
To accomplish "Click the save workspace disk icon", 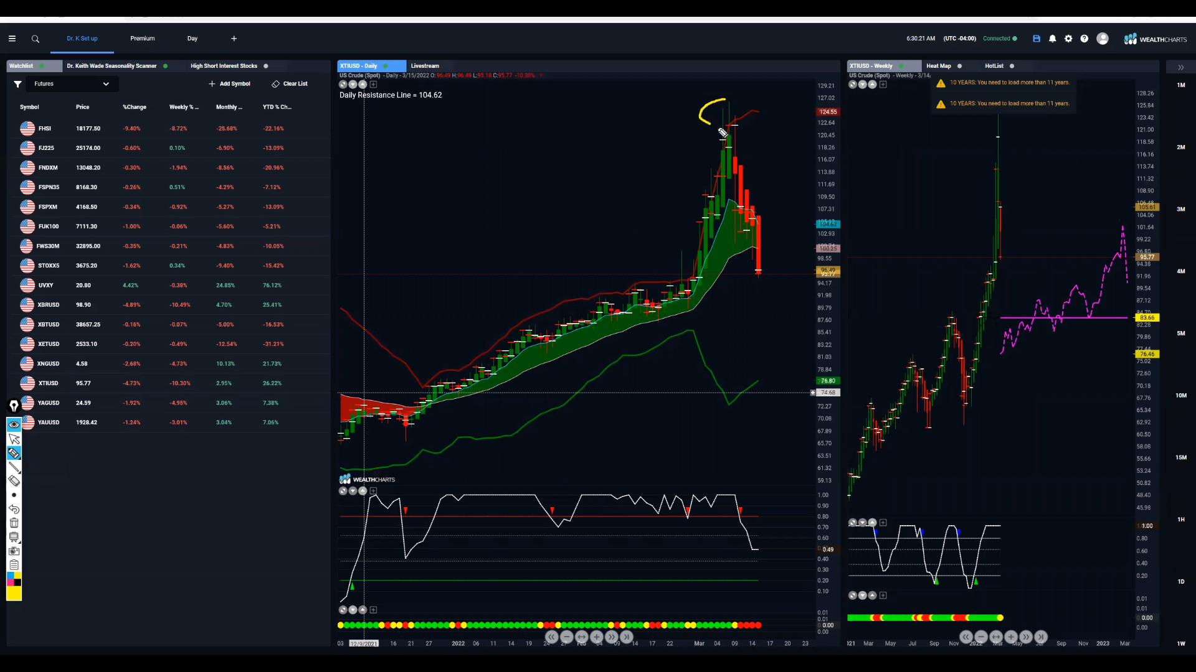I will click(1037, 39).
